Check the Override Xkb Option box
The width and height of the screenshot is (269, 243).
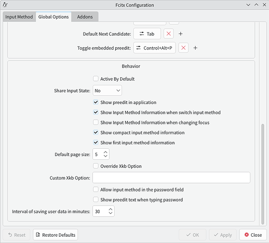pyautogui.click(x=95, y=166)
